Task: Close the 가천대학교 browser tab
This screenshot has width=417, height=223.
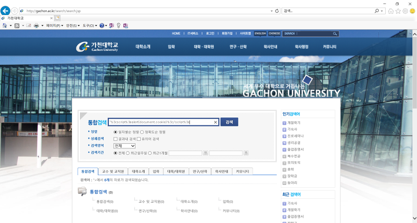Action: pos(52,18)
